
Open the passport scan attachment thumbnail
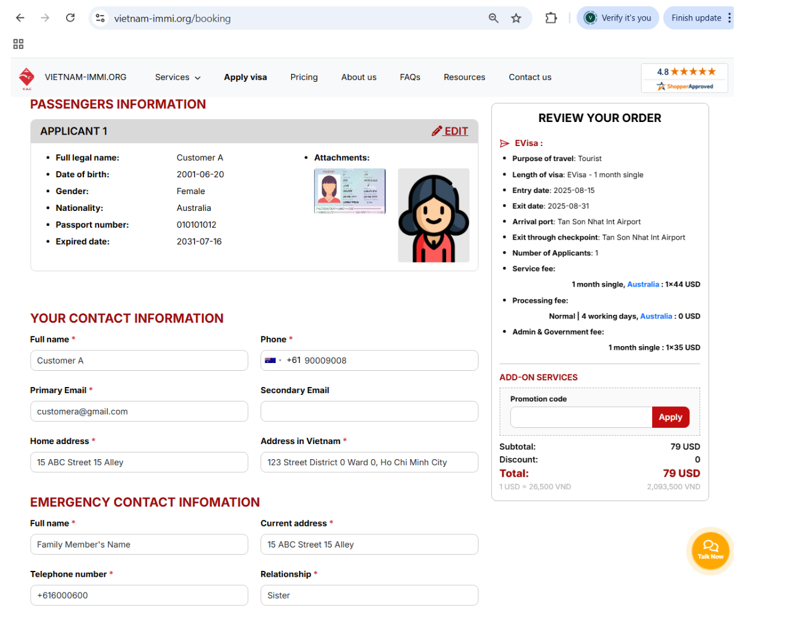(349, 191)
